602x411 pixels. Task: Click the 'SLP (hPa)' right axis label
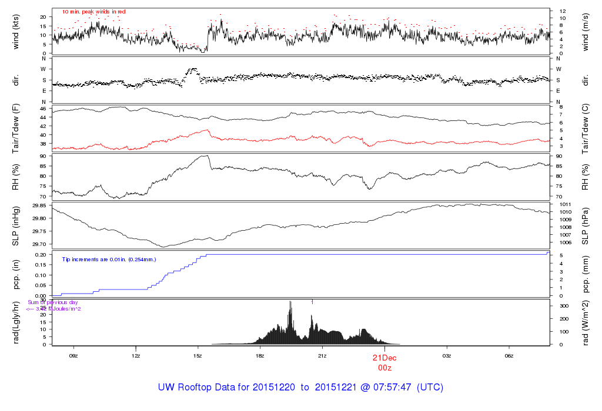[x=585, y=226]
